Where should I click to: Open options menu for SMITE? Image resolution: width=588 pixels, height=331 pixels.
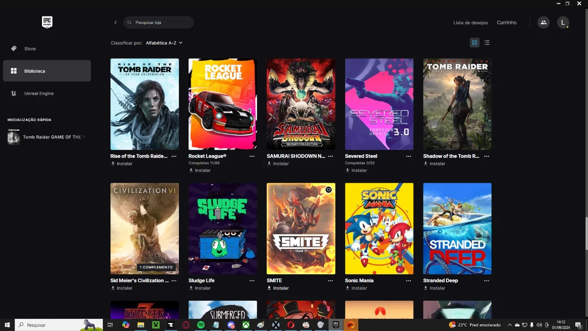330,281
